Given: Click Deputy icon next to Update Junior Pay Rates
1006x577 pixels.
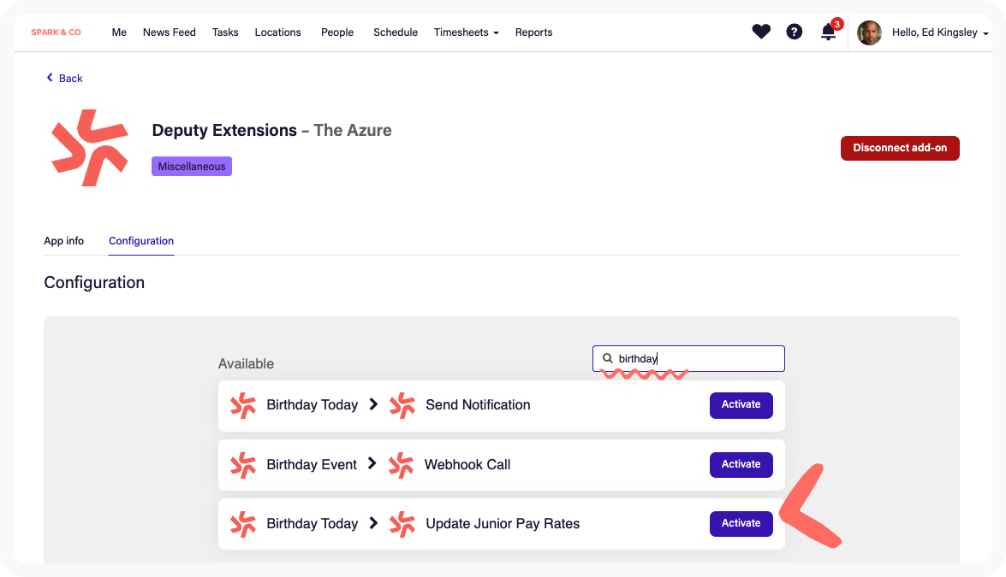Looking at the screenshot, I should [x=402, y=524].
